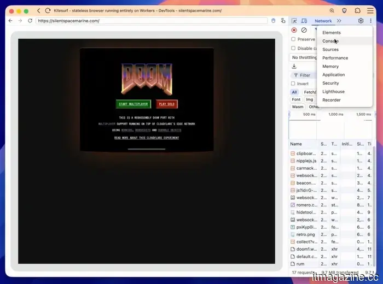The image size is (383, 284).
Task: Expand more DevTools tabs chevron
Action: click(339, 21)
